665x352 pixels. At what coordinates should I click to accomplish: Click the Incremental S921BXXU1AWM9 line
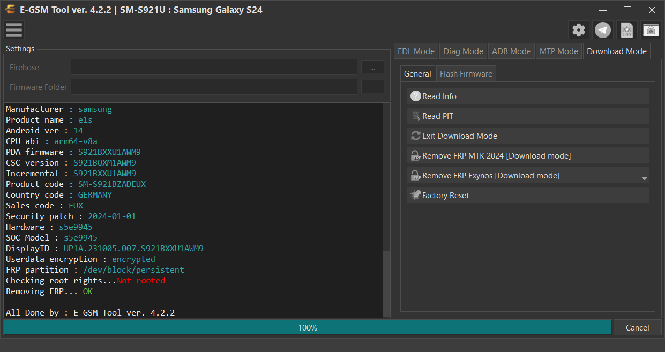(71, 174)
